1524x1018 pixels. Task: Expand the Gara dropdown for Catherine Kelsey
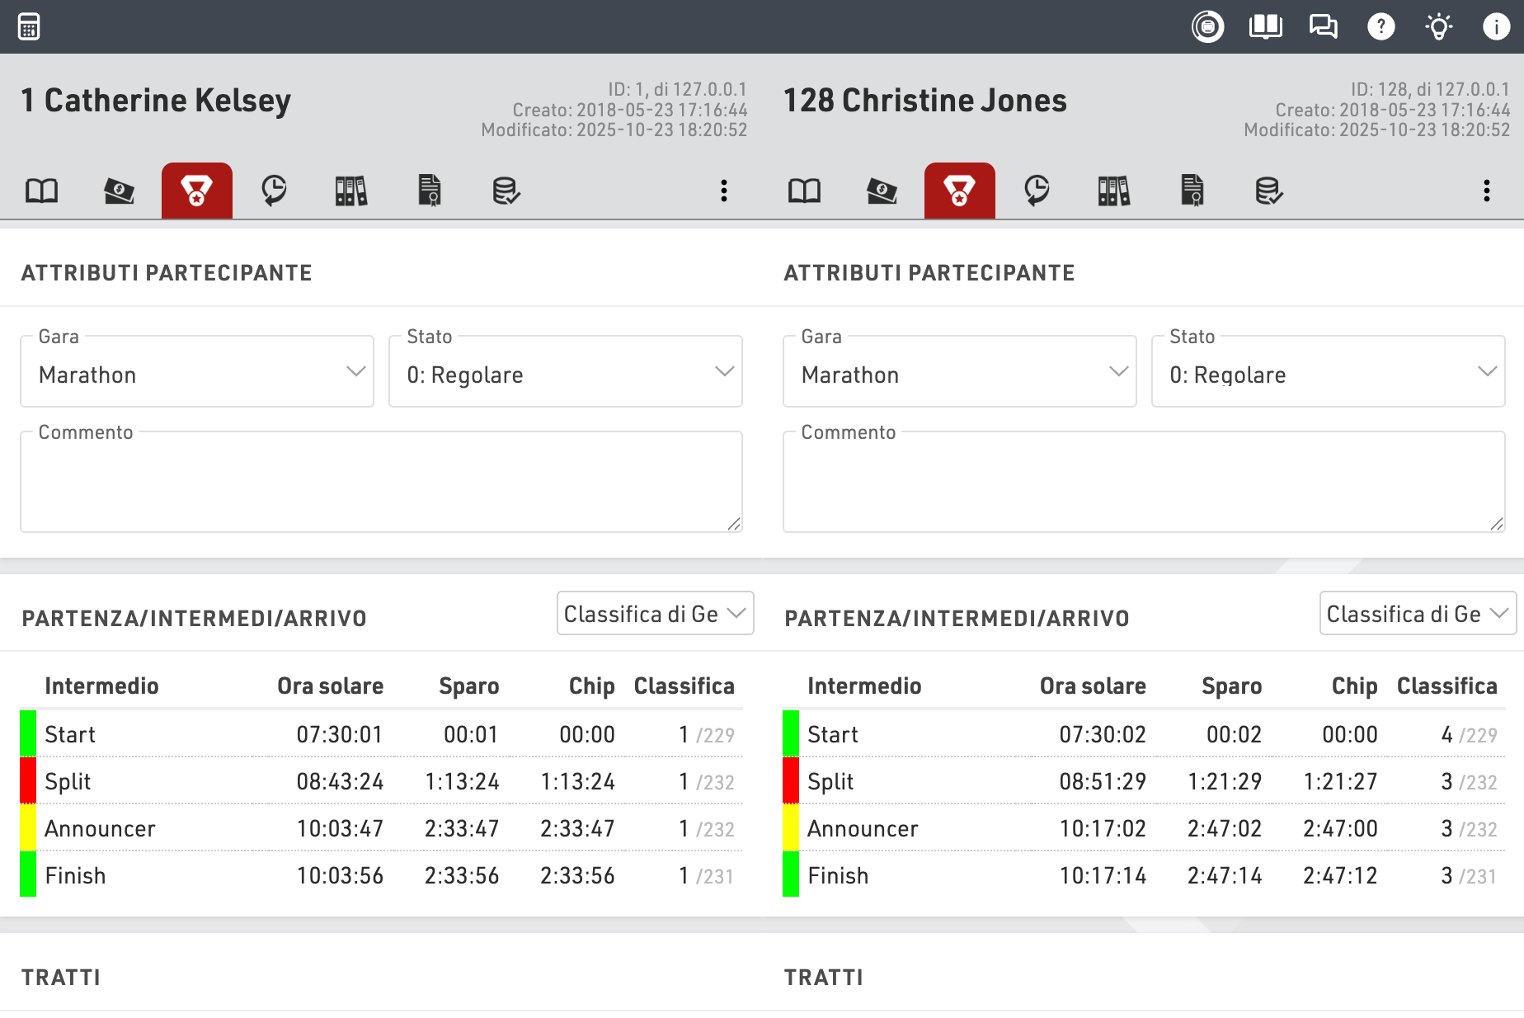tap(197, 375)
